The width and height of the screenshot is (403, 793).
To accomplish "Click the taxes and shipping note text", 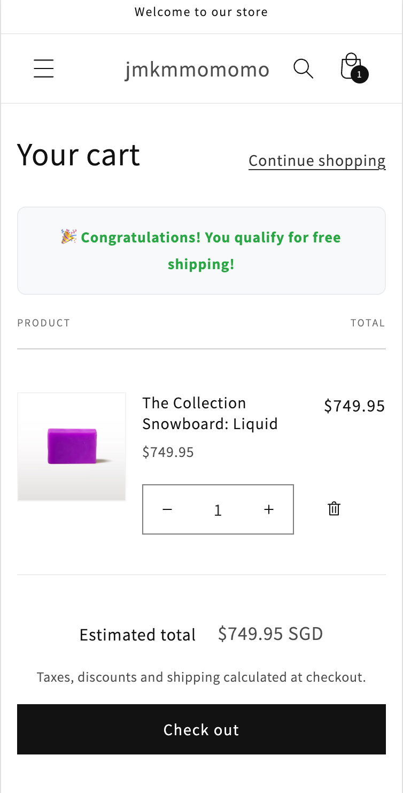I will point(201,677).
